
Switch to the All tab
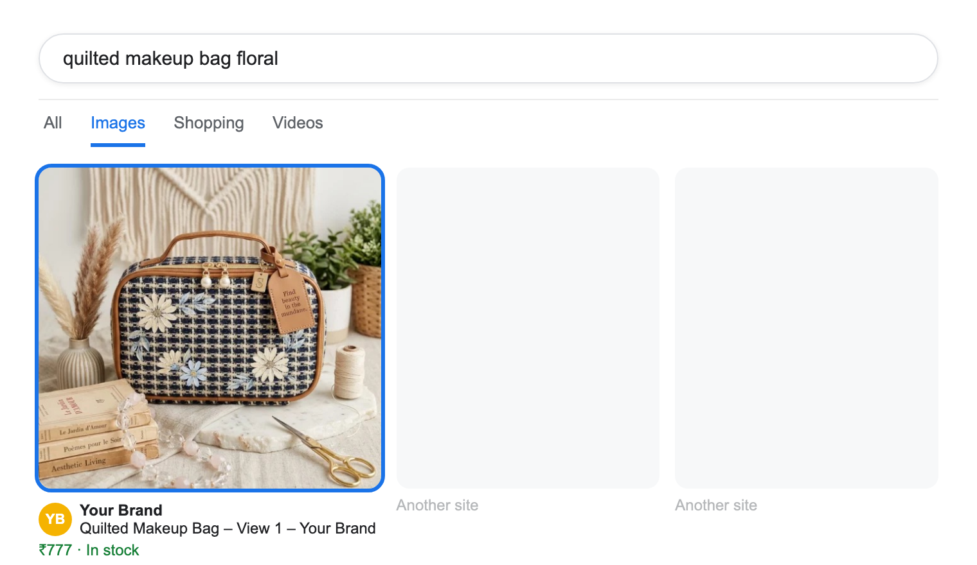point(53,123)
